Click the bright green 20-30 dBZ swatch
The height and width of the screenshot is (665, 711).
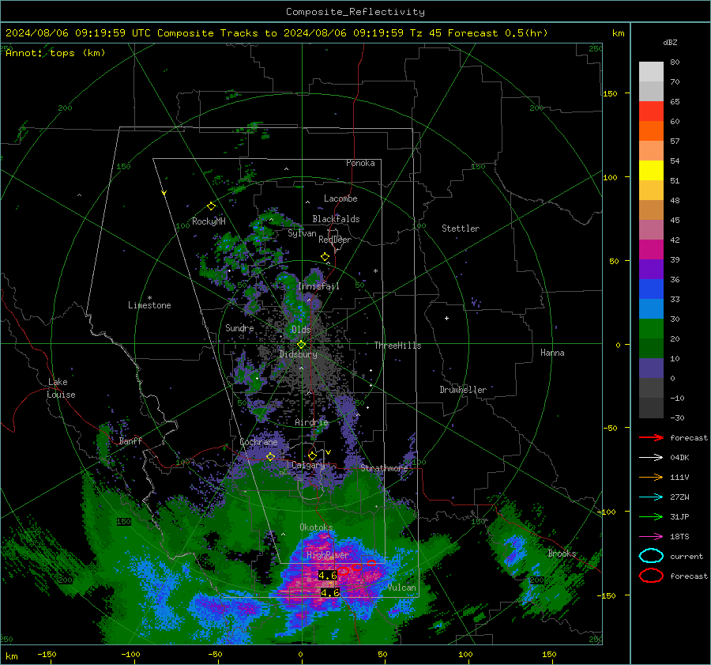point(651,329)
